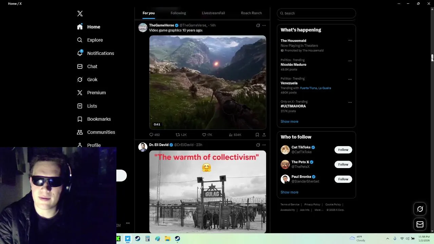Play the video game graphics video

coord(208,82)
